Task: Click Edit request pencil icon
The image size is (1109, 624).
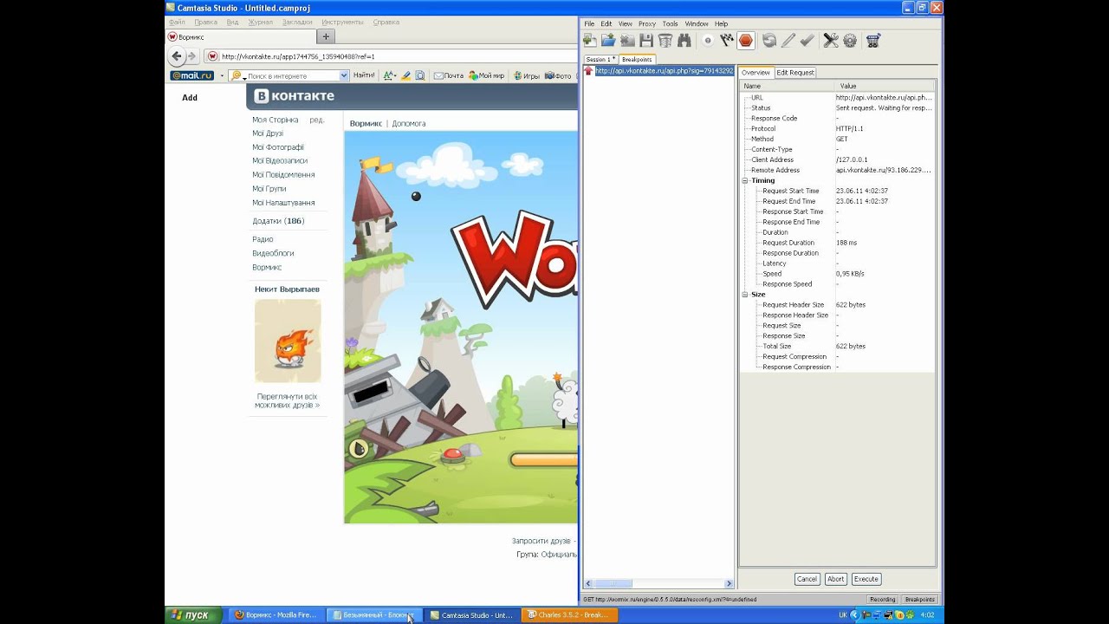Action: (788, 40)
